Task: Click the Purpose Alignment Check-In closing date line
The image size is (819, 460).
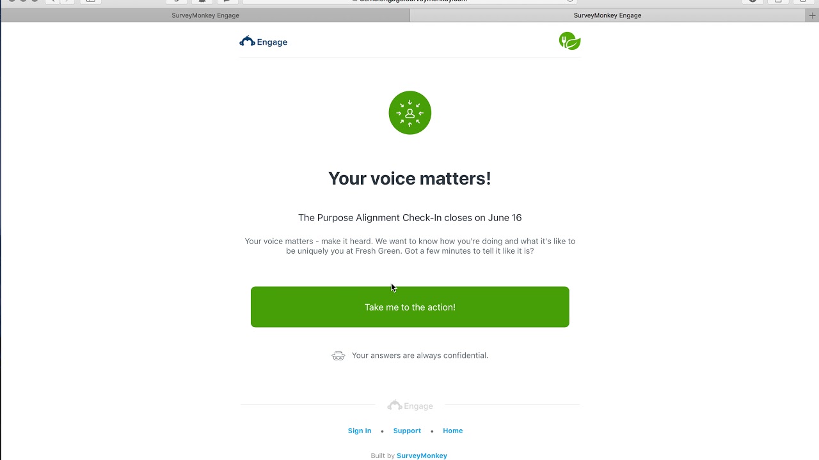Action: (410, 218)
